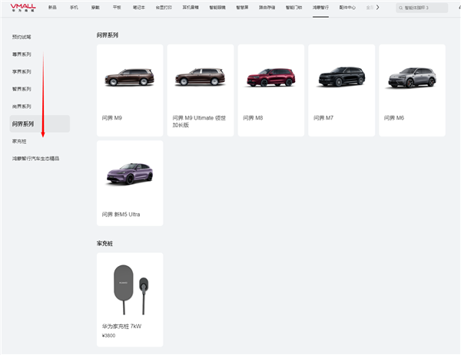Click the M9 Ultimate 领世加长版 title
The width and height of the screenshot is (461, 355).
click(199, 121)
